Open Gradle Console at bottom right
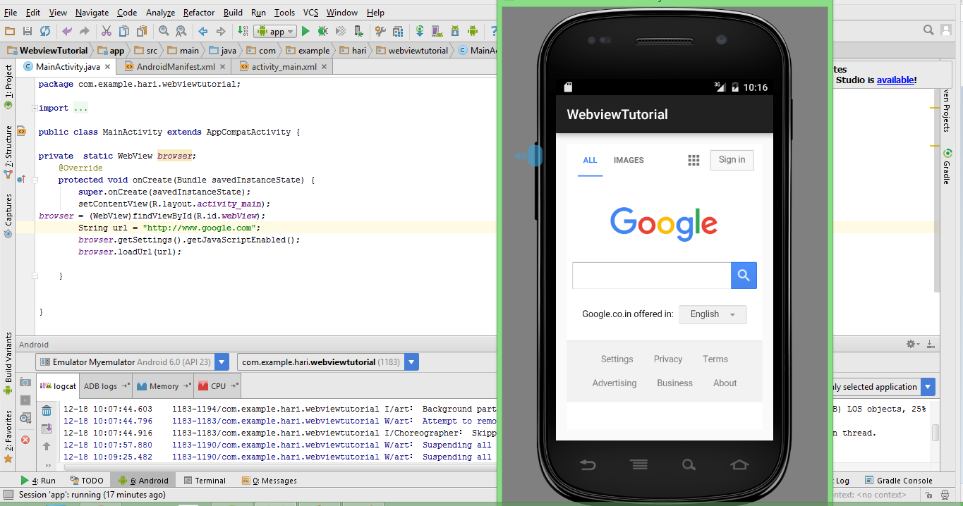Viewport: 963px width, 506px height. tap(899, 481)
